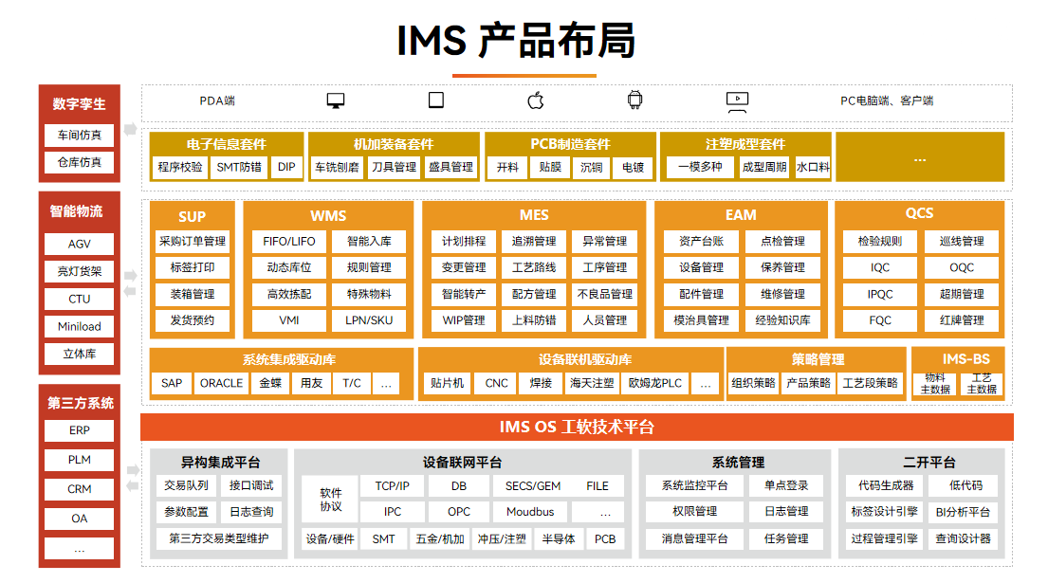Select the MES section header
The width and height of the screenshot is (1048, 583).
click(533, 214)
